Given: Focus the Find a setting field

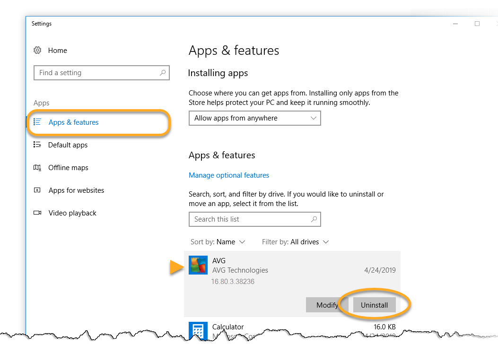Looking at the screenshot, I should click(x=102, y=73).
